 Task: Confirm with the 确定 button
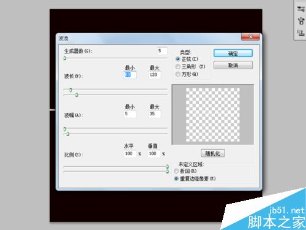(x=233, y=53)
